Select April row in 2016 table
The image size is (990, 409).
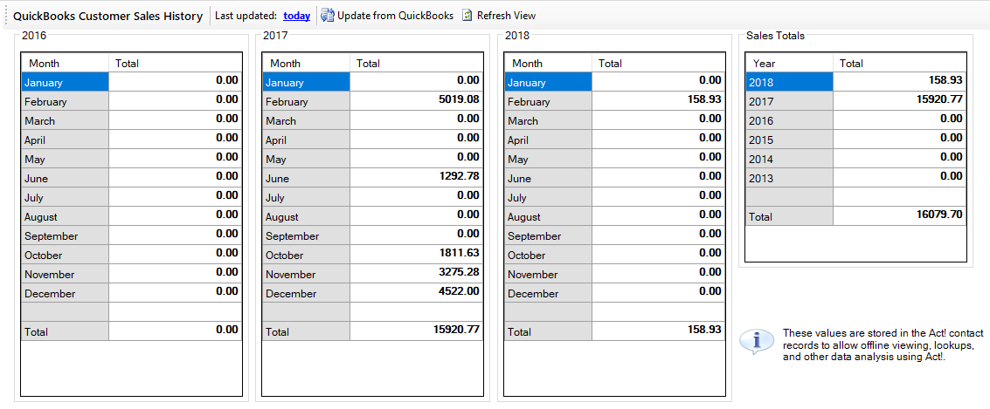pos(131,140)
